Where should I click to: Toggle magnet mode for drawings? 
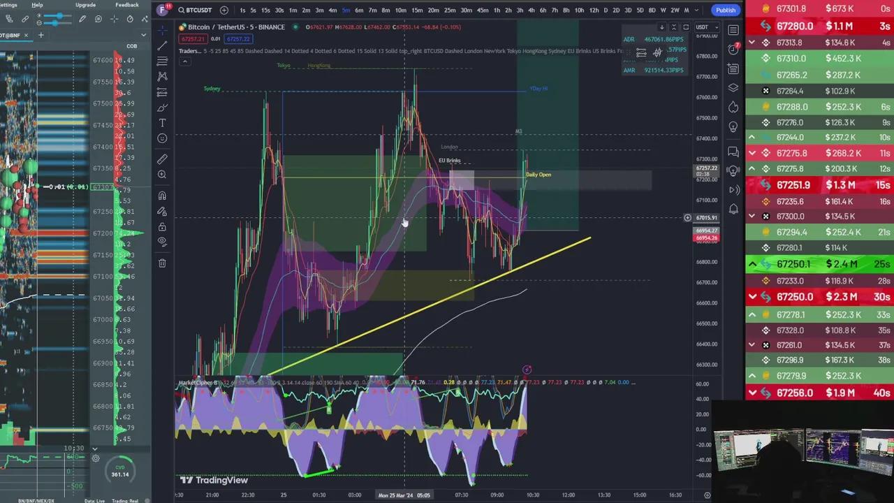(x=162, y=196)
